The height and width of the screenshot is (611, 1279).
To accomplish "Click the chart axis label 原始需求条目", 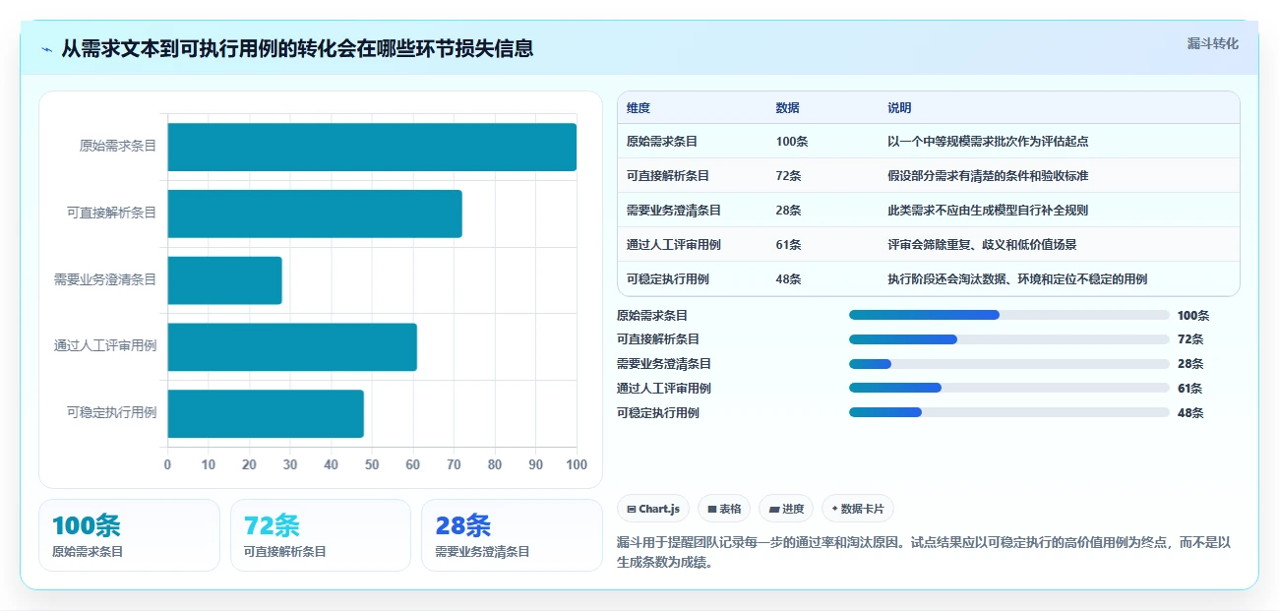I will [x=118, y=146].
